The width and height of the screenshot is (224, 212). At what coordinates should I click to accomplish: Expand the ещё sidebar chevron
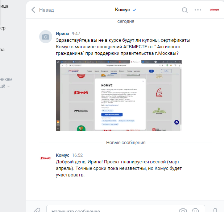[9, 86]
